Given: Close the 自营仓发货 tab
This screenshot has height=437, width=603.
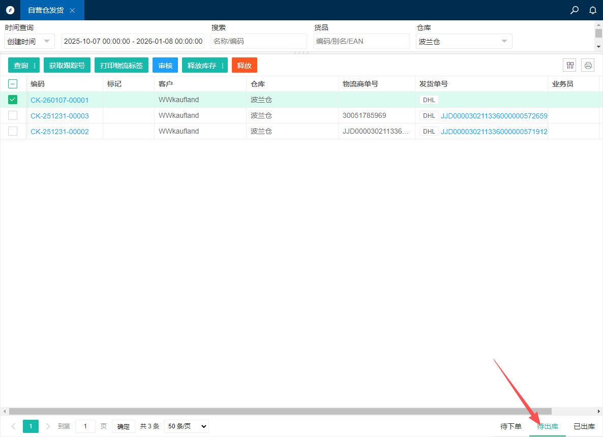Looking at the screenshot, I should pyautogui.click(x=72, y=11).
